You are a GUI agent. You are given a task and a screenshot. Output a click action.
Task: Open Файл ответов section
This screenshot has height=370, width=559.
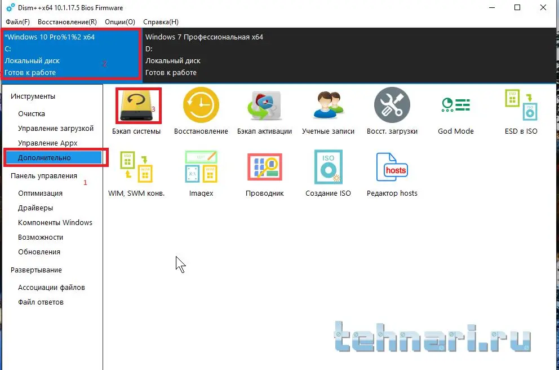41,302
